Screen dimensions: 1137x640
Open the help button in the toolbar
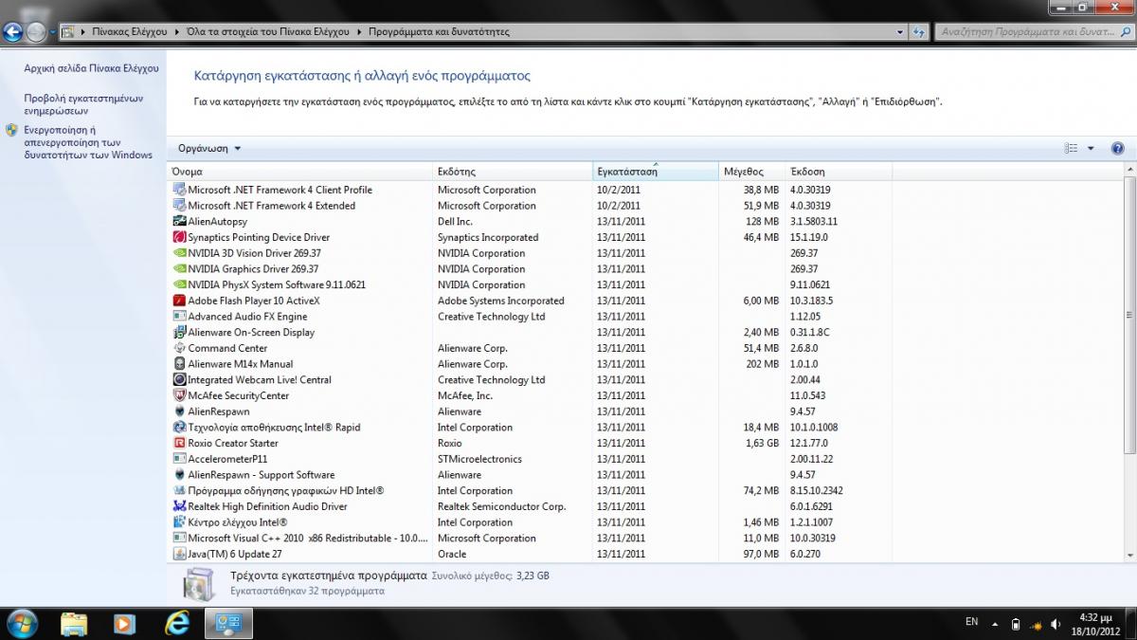[1117, 148]
